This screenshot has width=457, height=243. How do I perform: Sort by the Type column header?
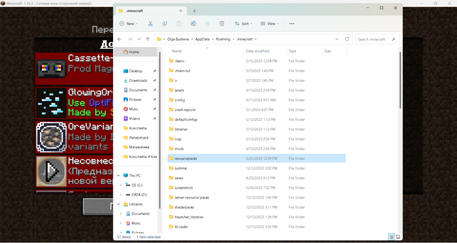292,51
